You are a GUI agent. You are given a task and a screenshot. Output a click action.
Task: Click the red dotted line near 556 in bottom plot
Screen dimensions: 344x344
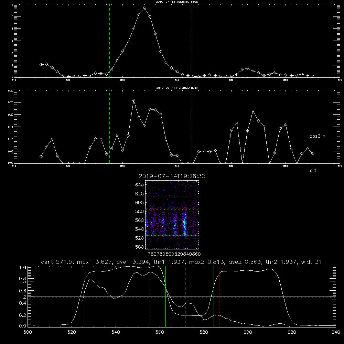coord(151,296)
